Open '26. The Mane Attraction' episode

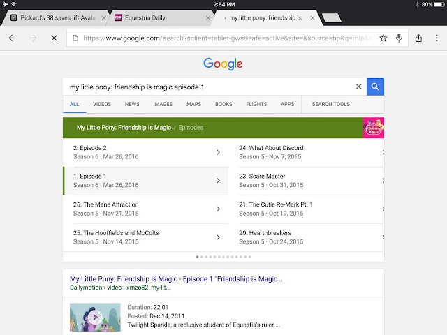(x=146, y=209)
